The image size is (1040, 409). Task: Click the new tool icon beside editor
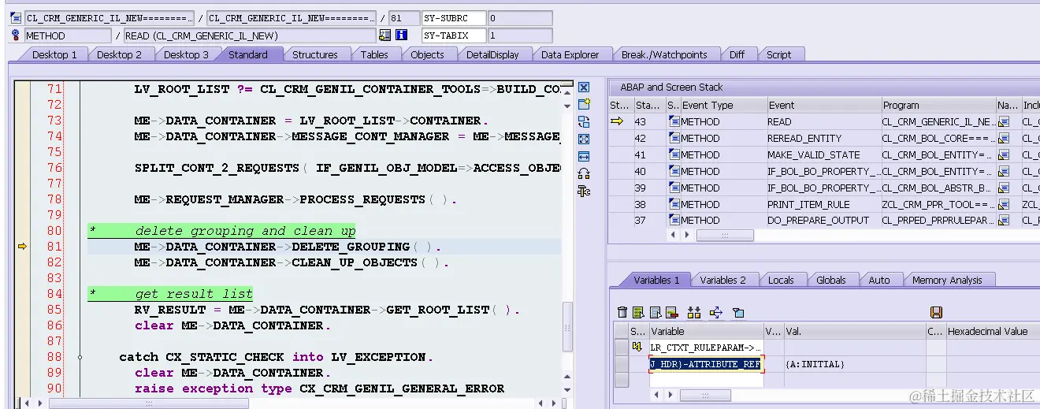click(584, 104)
